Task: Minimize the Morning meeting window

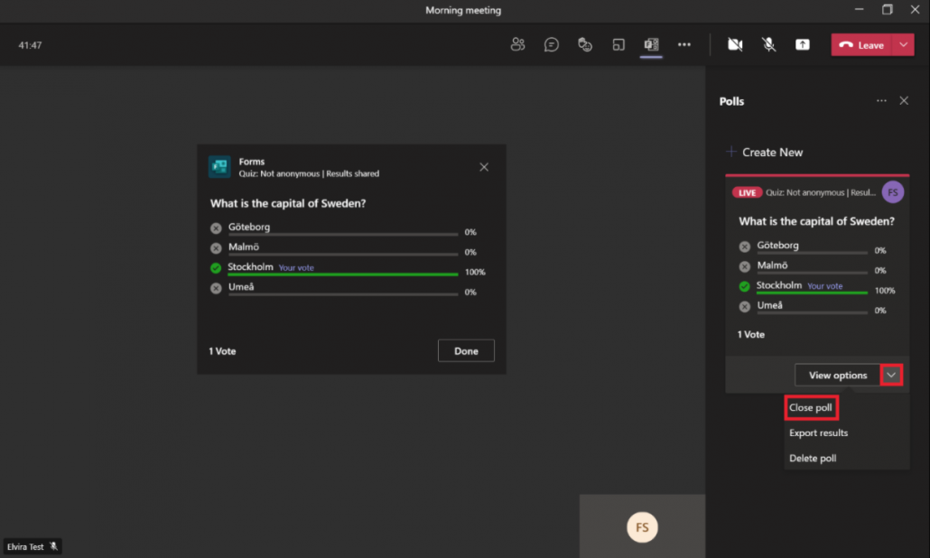Action: (859, 10)
